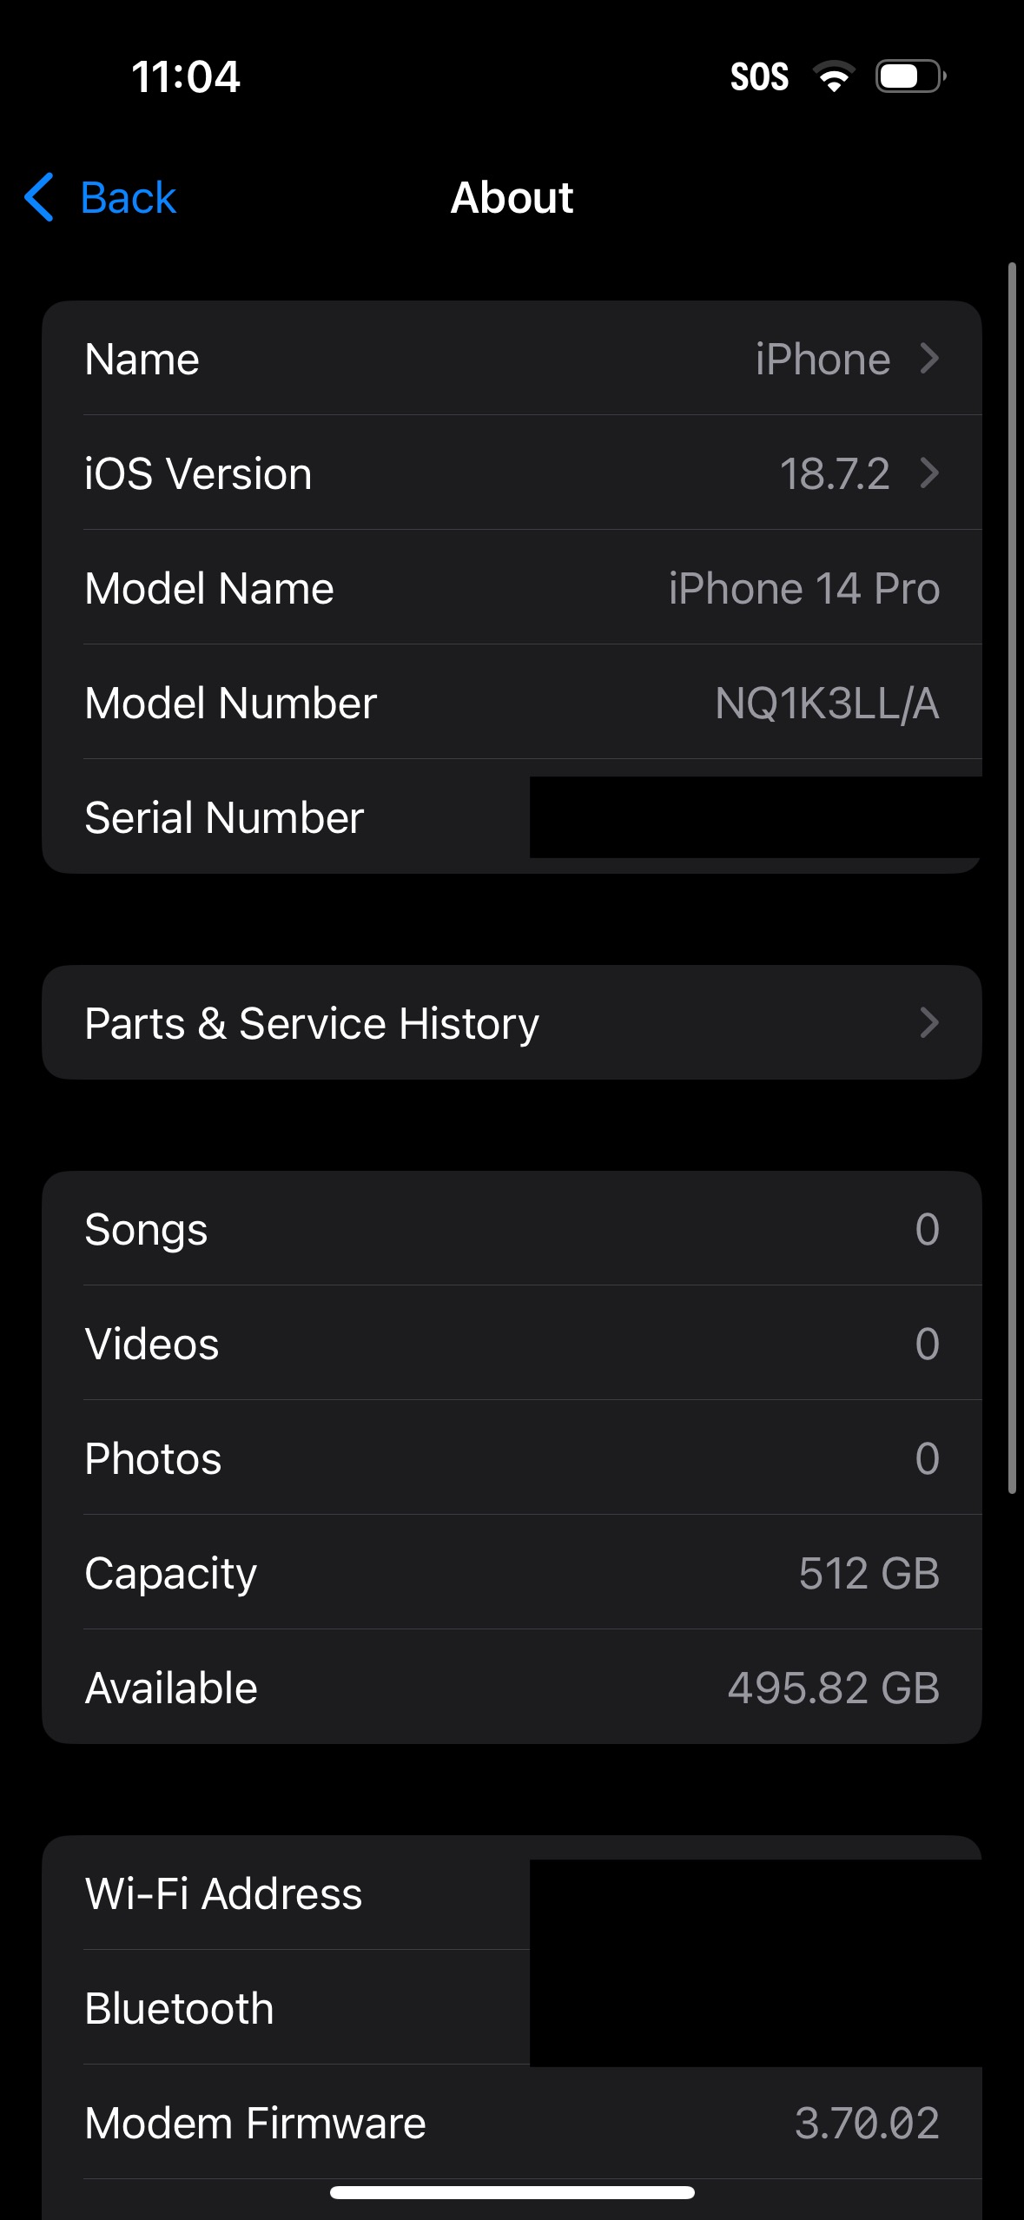Tap the Wi-Fi status icon

click(x=834, y=77)
